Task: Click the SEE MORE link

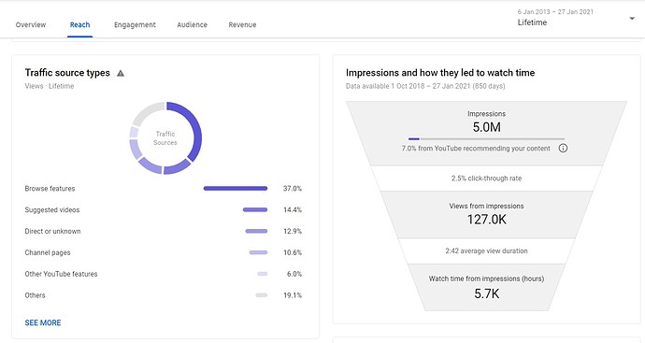Action: (43, 322)
